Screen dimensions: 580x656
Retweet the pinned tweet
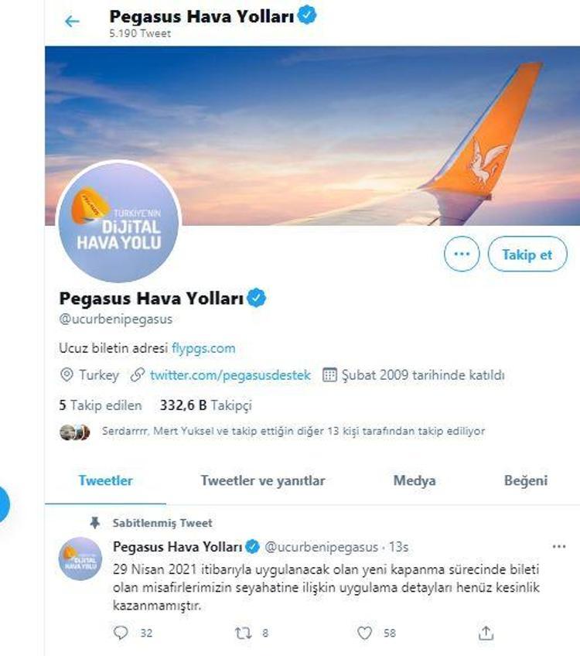pyautogui.click(x=243, y=633)
